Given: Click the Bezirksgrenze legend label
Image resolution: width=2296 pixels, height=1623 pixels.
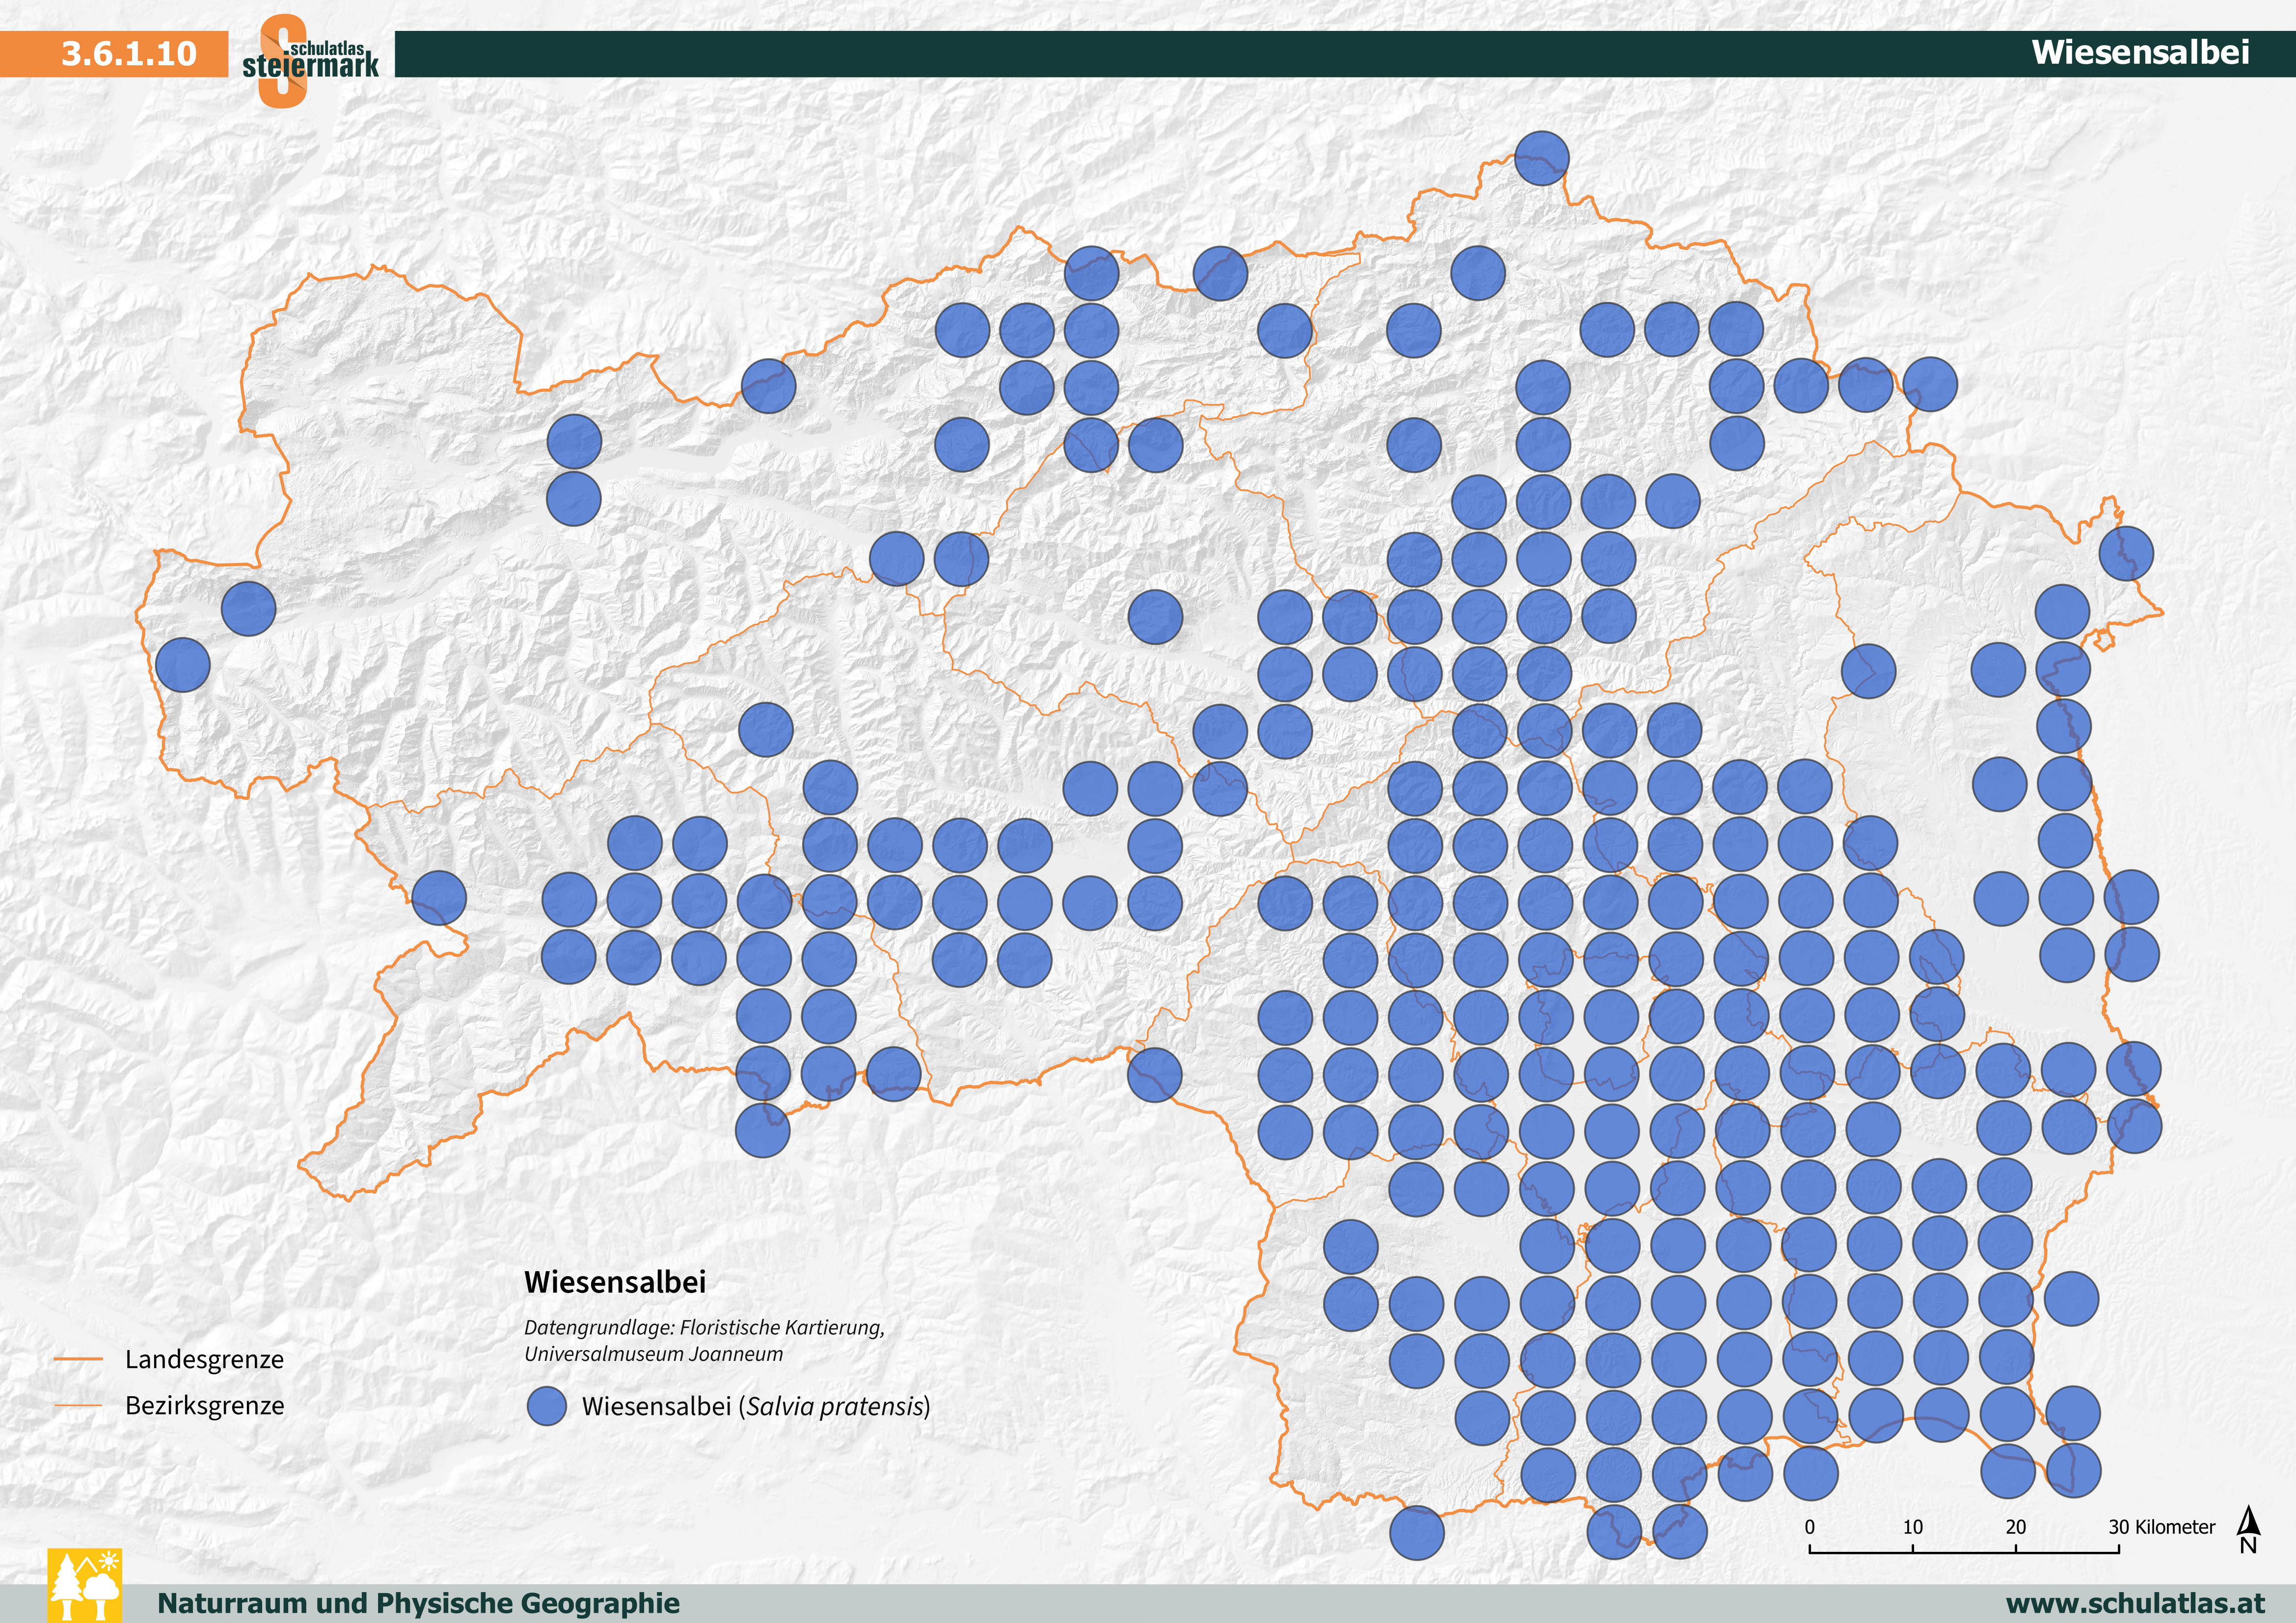Looking at the screenshot, I should (204, 1405).
